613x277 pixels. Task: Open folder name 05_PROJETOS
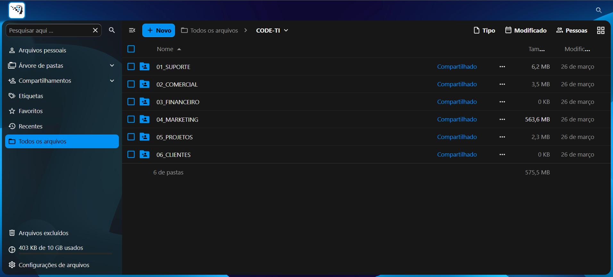pyautogui.click(x=175, y=137)
